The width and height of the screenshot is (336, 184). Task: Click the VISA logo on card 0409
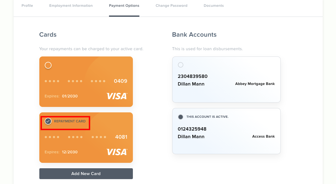tap(117, 96)
